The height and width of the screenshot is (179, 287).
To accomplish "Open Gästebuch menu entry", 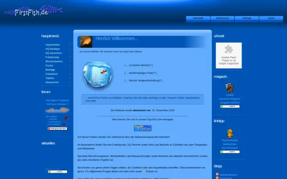I will (x=52, y=74).
